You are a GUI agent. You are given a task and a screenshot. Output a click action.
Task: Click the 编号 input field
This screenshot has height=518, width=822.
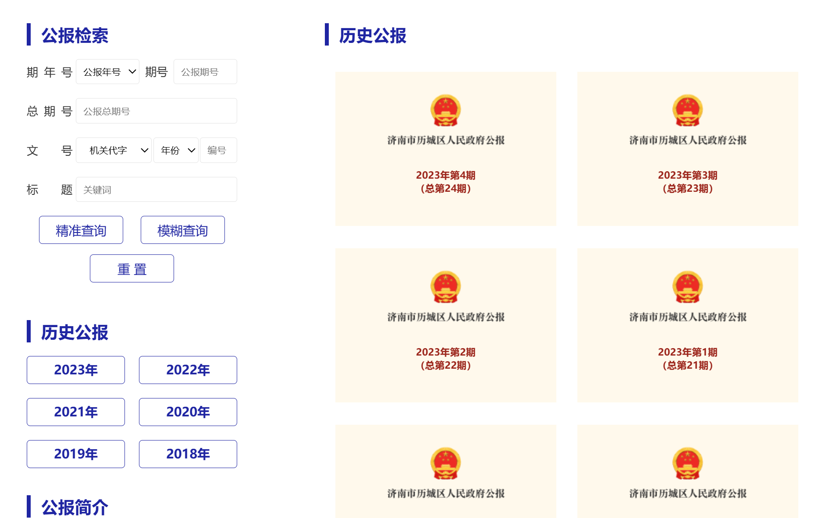click(218, 150)
